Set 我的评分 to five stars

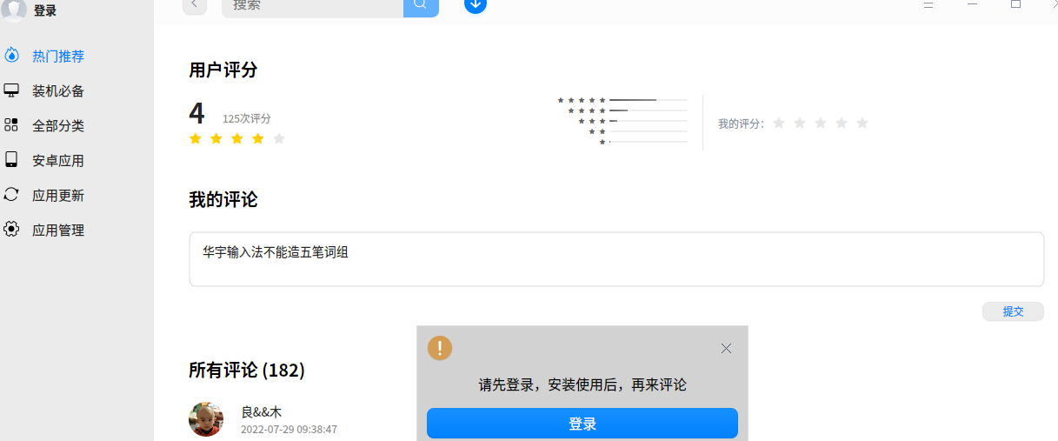862,124
